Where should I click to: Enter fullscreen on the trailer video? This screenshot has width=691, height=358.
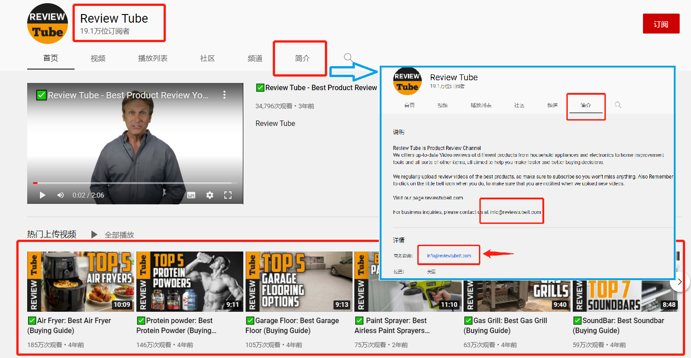coord(228,195)
